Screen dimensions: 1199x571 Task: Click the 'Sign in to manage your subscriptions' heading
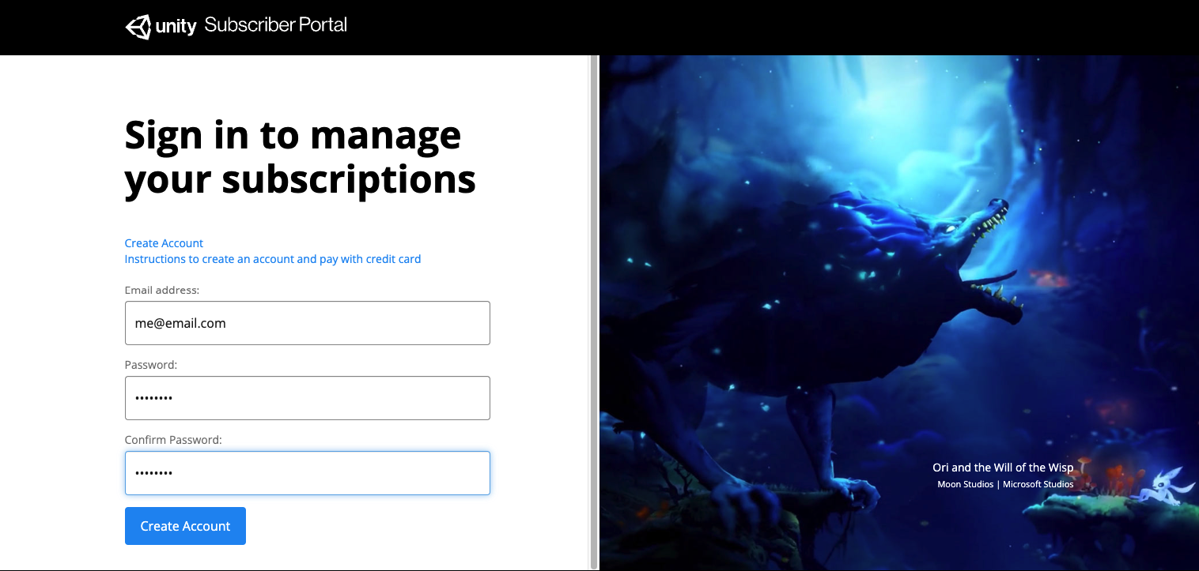[x=301, y=156]
